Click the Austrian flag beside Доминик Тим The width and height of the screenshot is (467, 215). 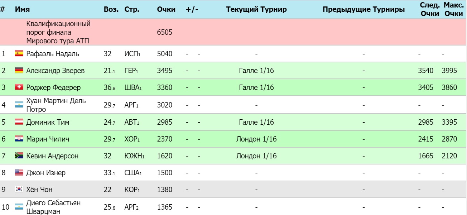[19, 122]
